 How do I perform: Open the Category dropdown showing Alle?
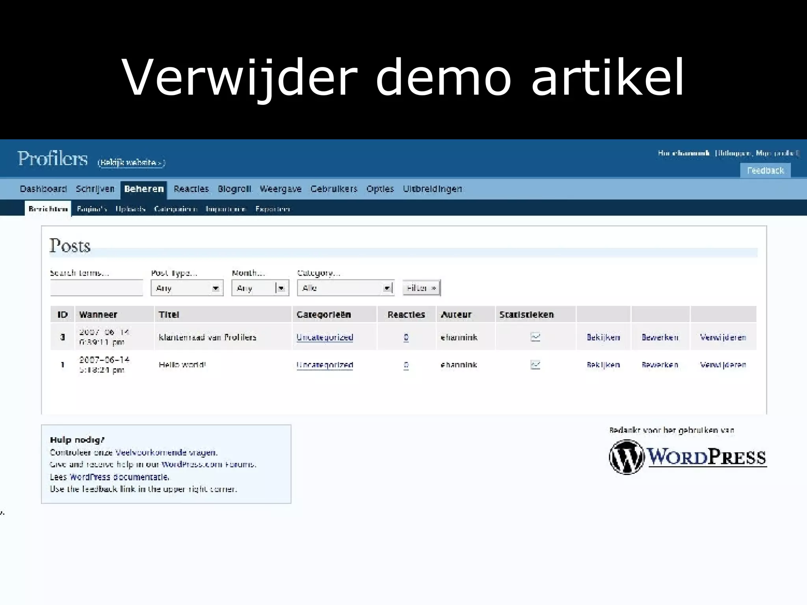[345, 288]
